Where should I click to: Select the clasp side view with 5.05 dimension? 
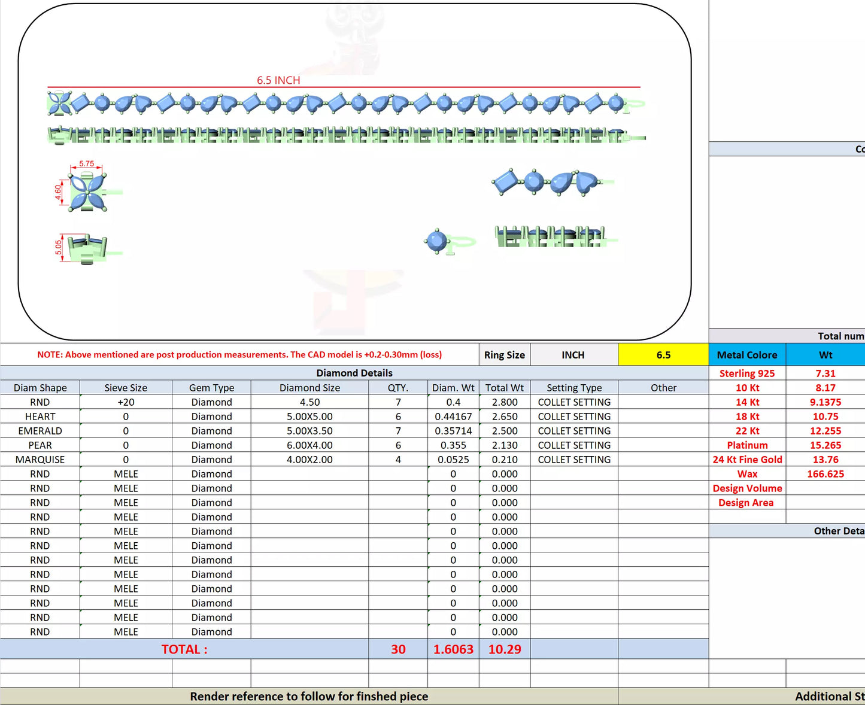87,248
